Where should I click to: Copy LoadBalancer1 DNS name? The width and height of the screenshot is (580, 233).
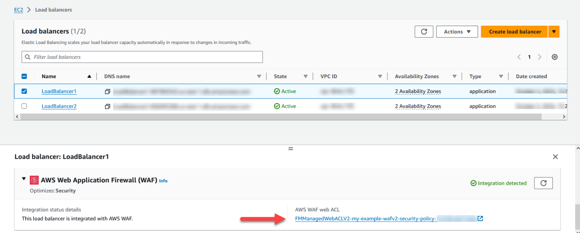pos(107,91)
